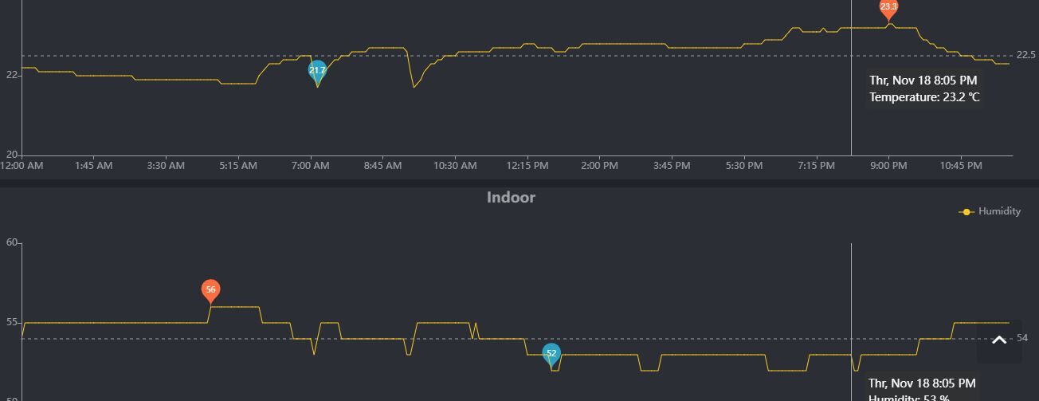Click the yellow Humidity legend marker icon
1039x401 pixels.
[966, 211]
